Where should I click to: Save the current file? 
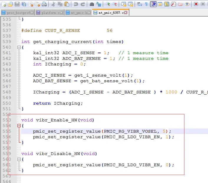pyautogui.click(x=17, y=4)
